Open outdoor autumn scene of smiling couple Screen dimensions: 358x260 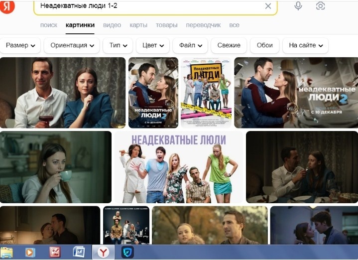click(210, 225)
